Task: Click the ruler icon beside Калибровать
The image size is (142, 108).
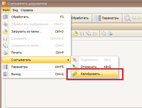Action: coord(75,74)
